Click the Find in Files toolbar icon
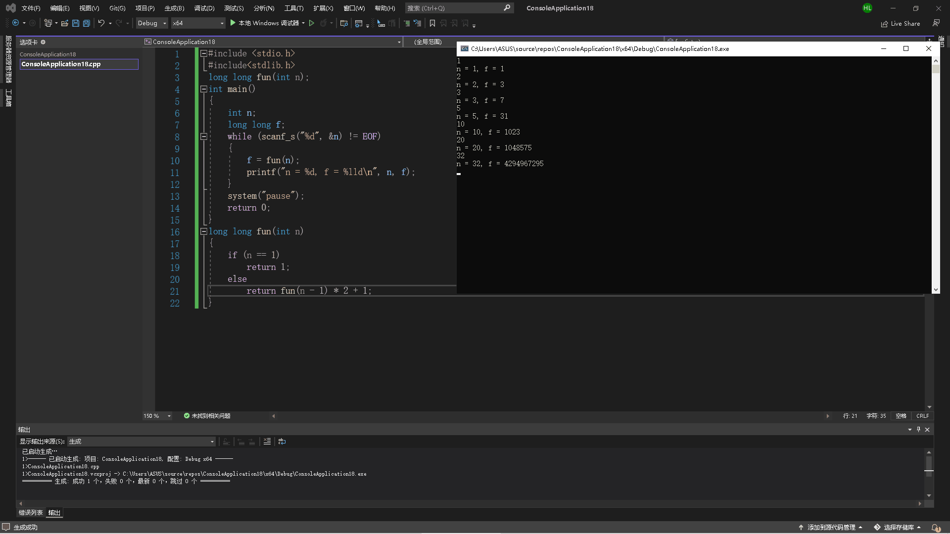Viewport: 950px width, 534px height. 344,23
